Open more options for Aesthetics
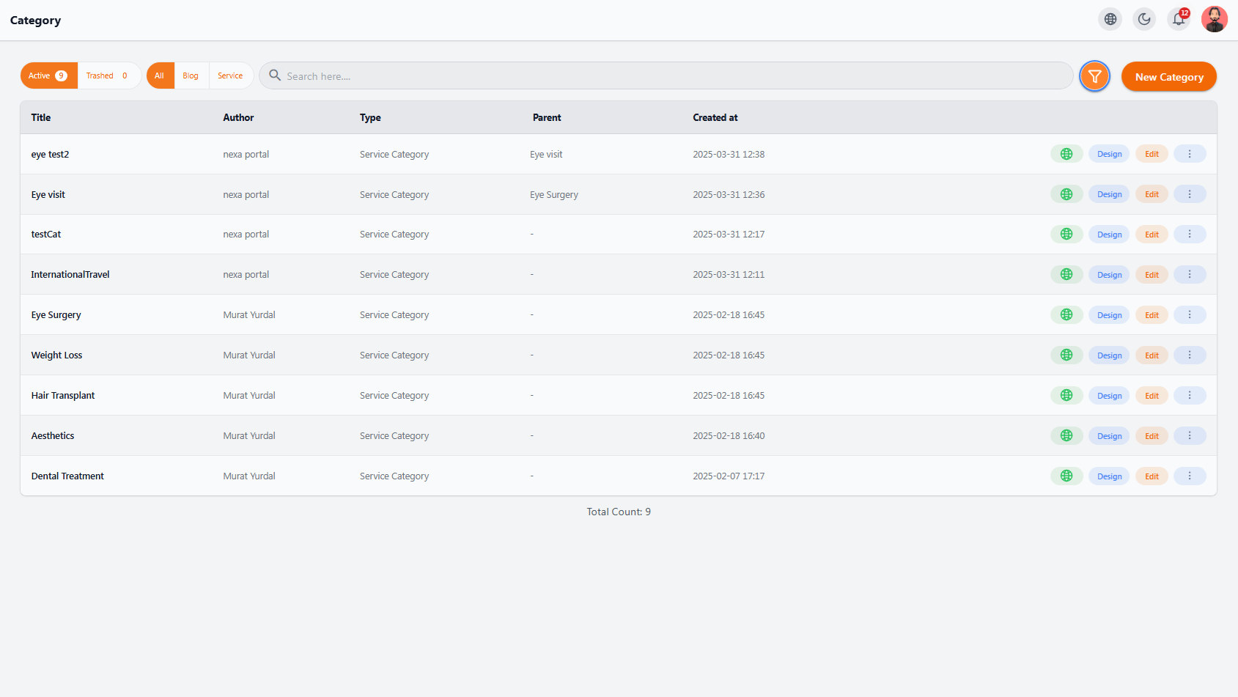The image size is (1238, 697). click(x=1190, y=436)
